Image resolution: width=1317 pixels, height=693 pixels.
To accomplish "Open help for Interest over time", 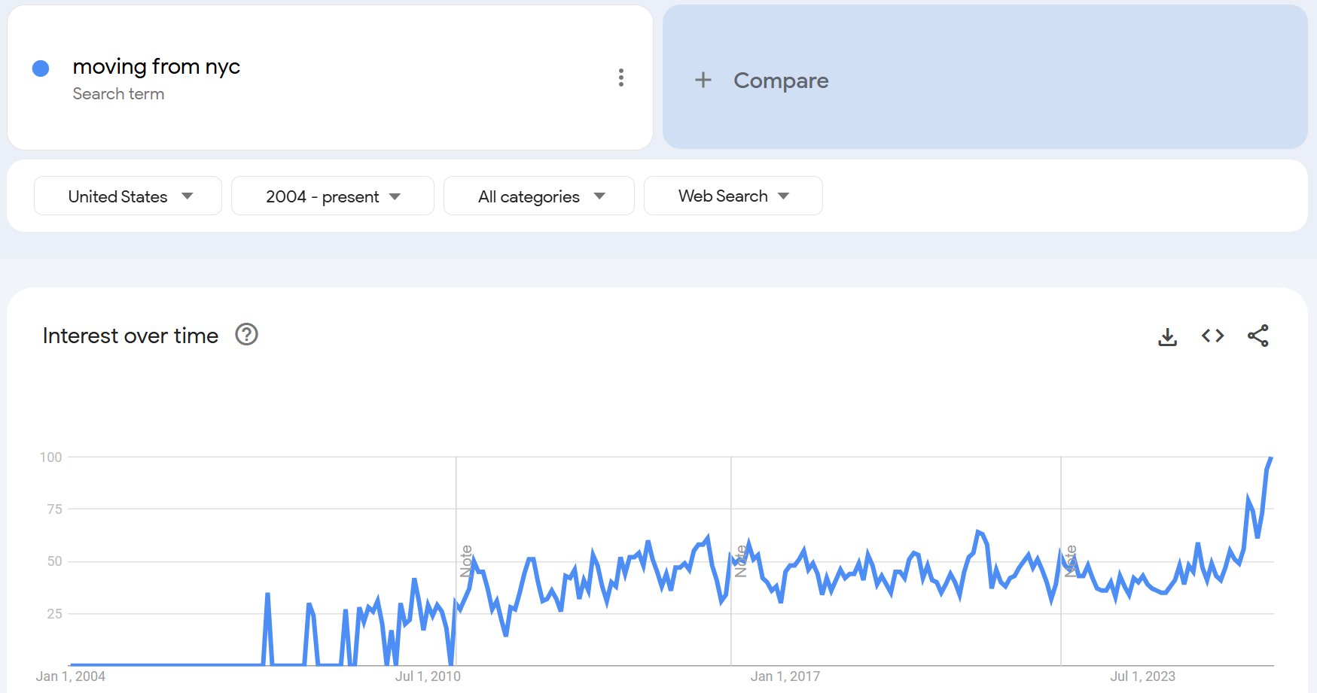I will [246, 334].
